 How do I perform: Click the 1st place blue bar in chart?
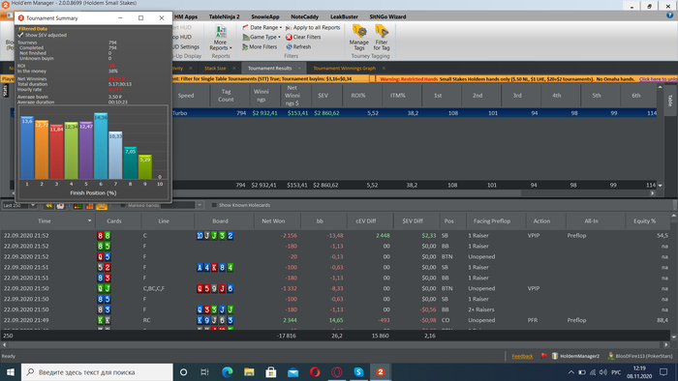point(27,148)
